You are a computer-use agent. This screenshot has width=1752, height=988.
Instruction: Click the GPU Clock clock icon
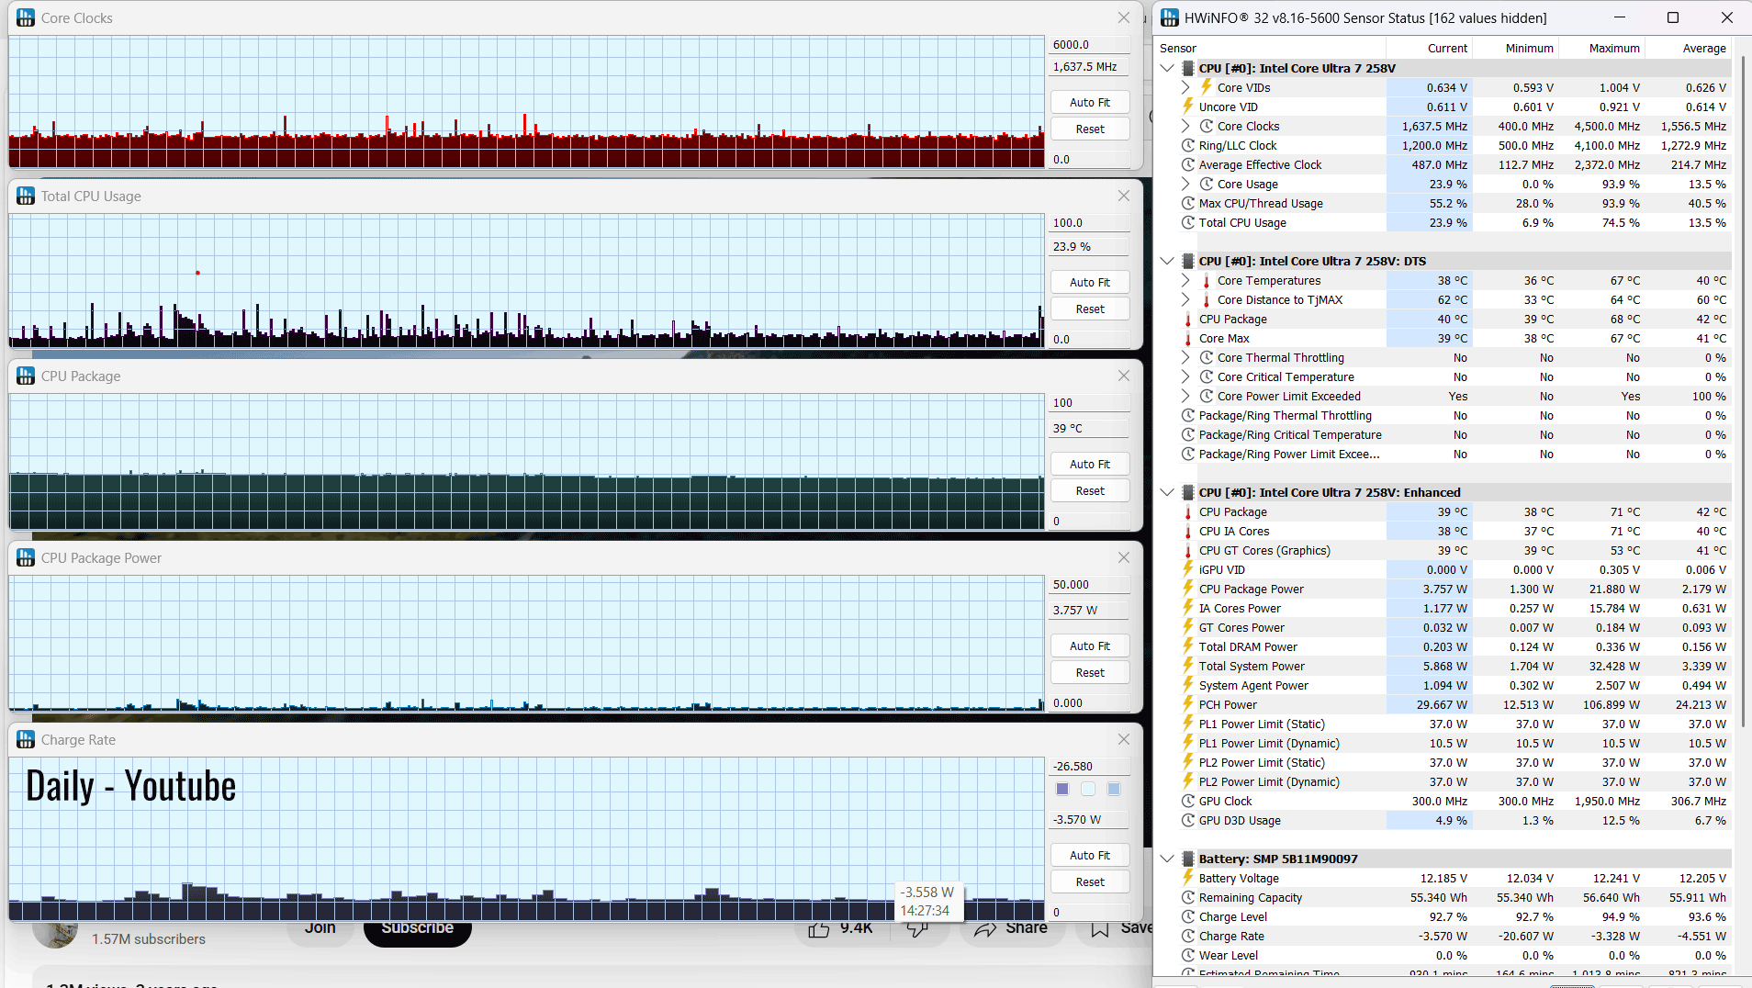tap(1188, 801)
